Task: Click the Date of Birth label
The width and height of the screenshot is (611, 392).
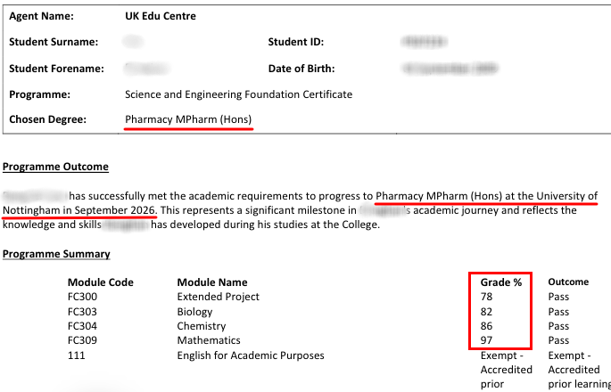Action: pos(301,69)
